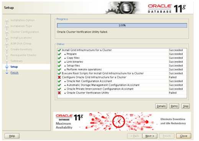Viewport: 199px width, 141px height.
Task: Select the 'Copy files' status row
Action: [122, 58]
